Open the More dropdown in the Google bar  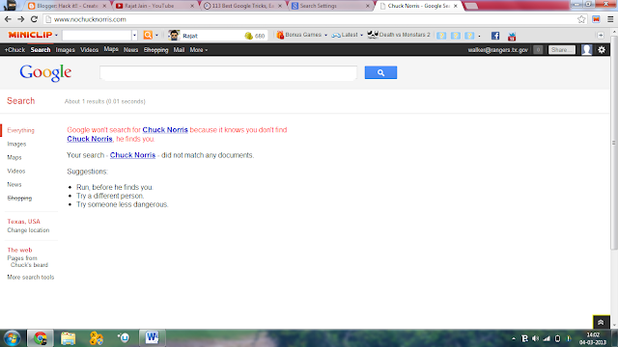(x=199, y=49)
